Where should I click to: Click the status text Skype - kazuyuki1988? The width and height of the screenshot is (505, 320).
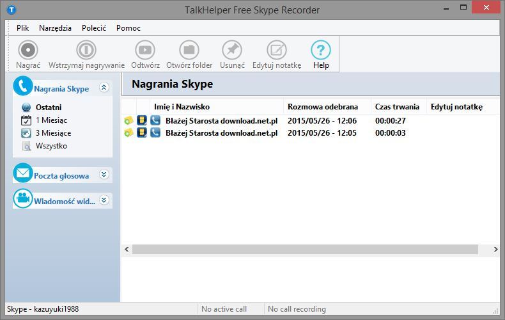click(x=43, y=309)
